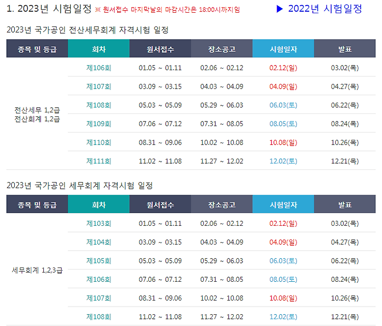The height and width of the screenshot is (326, 382).
Task: Click 장소공고 header in 전산세무회계 table
Action: tap(222, 48)
